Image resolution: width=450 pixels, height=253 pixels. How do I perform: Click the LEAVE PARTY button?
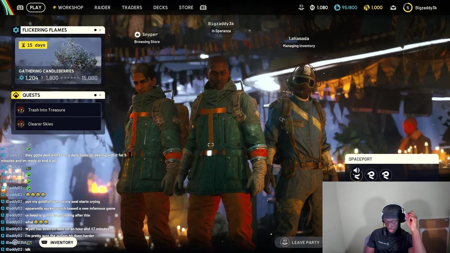click(299, 242)
